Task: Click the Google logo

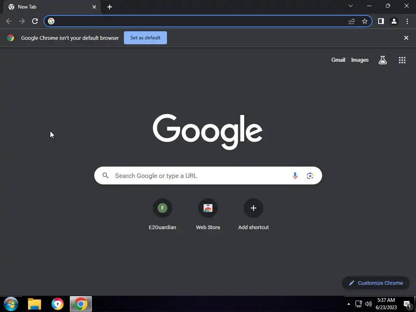Action: click(208, 132)
